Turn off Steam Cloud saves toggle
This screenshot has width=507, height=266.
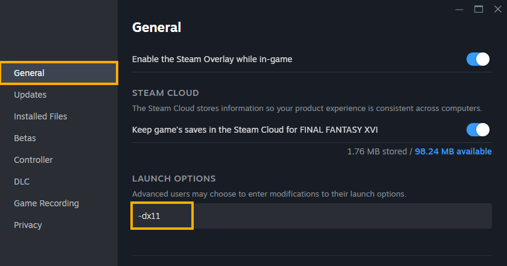pyautogui.click(x=477, y=130)
